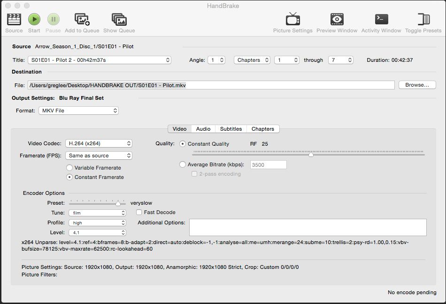Select Constant Framerate option
The image size is (446, 304).
pos(69,177)
